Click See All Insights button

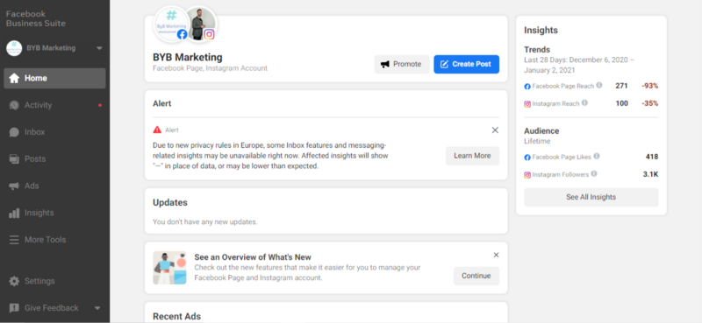591,197
